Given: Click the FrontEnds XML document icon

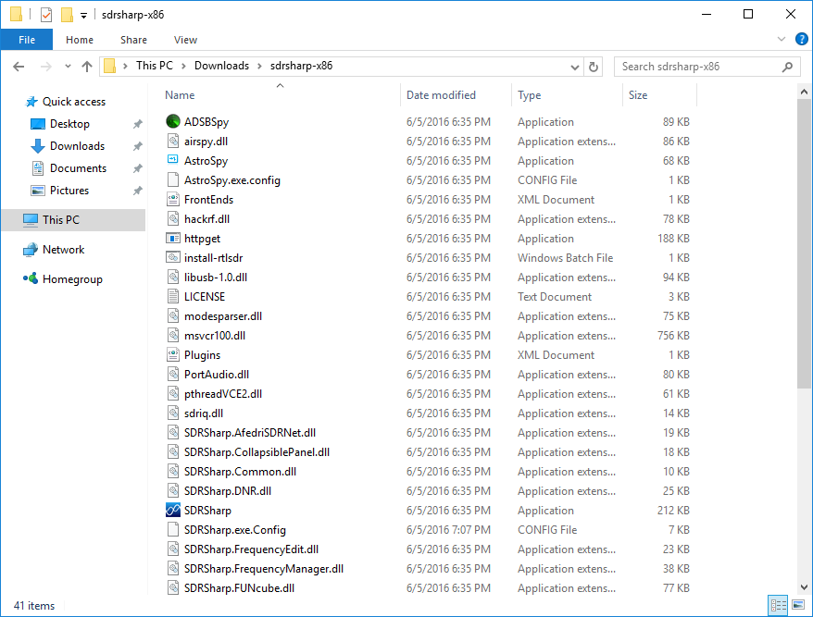Looking at the screenshot, I should (x=172, y=200).
